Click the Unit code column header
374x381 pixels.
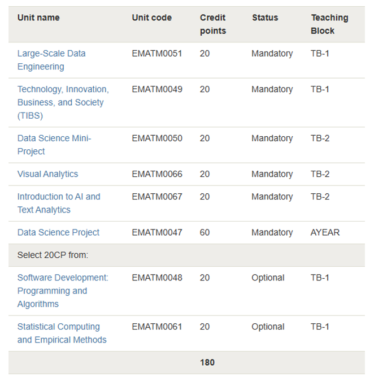(x=152, y=18)
